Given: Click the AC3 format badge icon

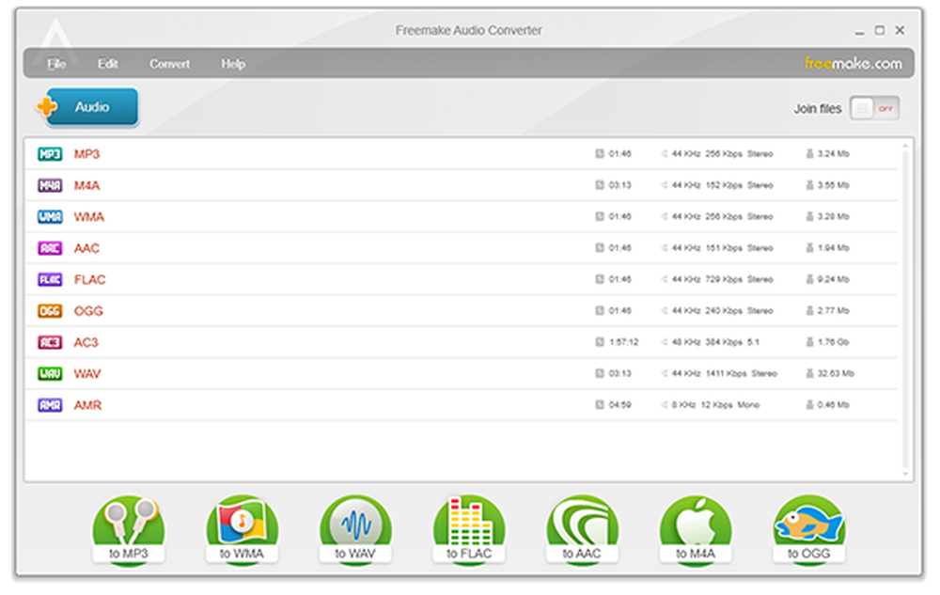Looking at the screenshot, I should [x=50, y=342].
